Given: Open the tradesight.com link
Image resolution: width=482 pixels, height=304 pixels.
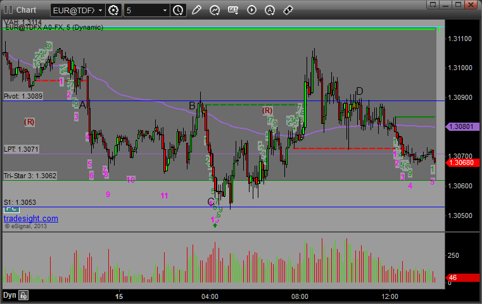Looking at the screenshot, I should coord(31,219).
